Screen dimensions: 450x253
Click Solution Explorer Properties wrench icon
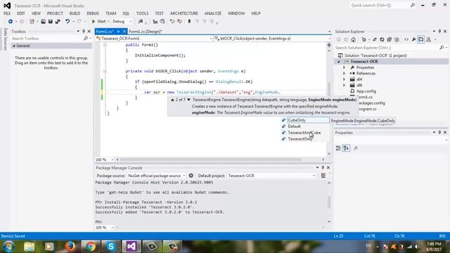(413, 39)
